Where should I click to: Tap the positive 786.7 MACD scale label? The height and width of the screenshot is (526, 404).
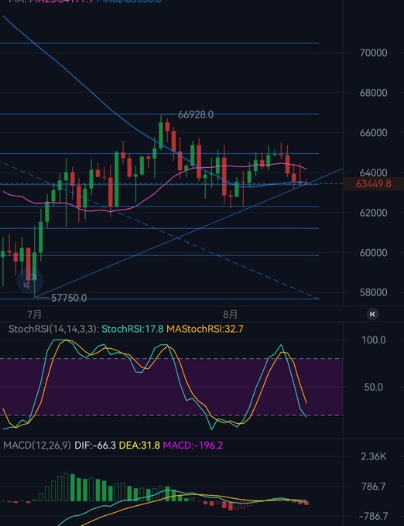(374, 487)
